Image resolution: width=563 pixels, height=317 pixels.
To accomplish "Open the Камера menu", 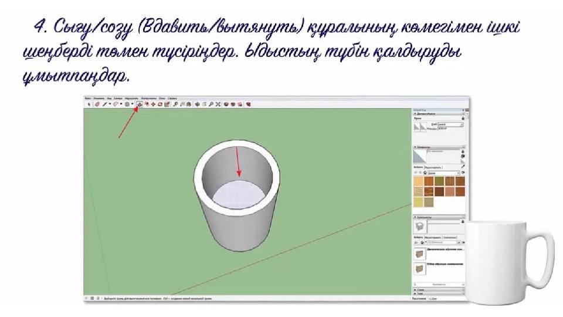I will (x=118, y=99).
